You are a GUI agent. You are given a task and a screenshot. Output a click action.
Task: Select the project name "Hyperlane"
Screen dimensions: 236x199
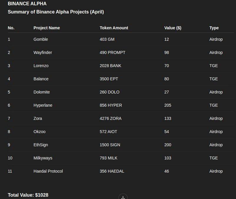[43, 105]
